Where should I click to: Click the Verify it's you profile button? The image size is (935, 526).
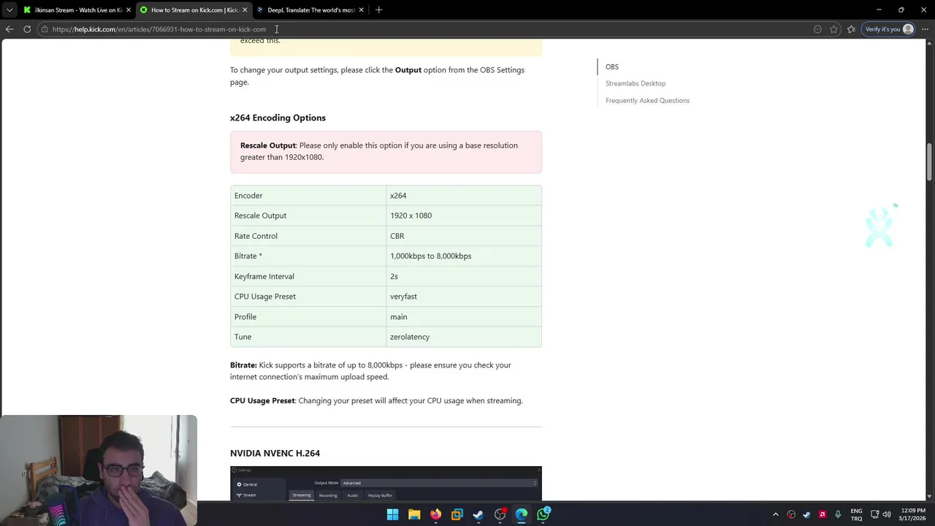click(889, 29)
